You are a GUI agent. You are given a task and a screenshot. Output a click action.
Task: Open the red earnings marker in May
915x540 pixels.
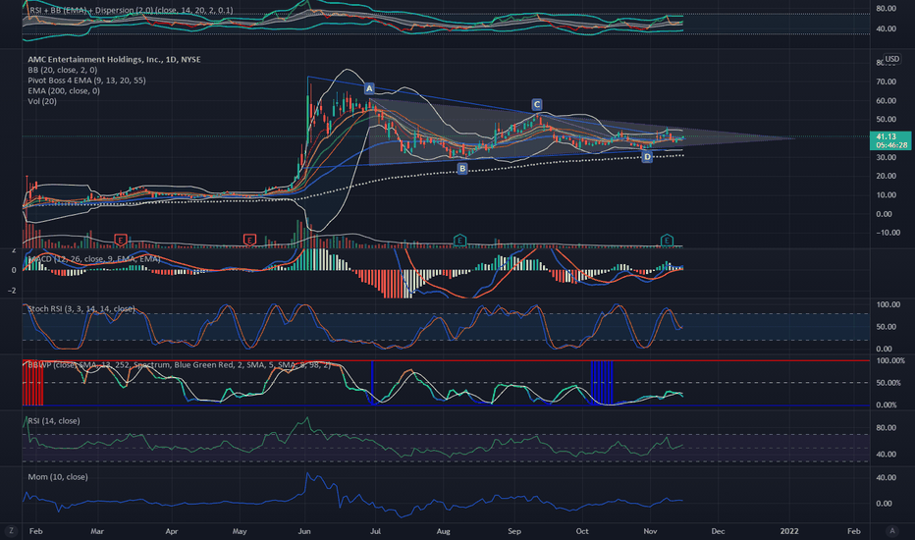pos(249,240)
